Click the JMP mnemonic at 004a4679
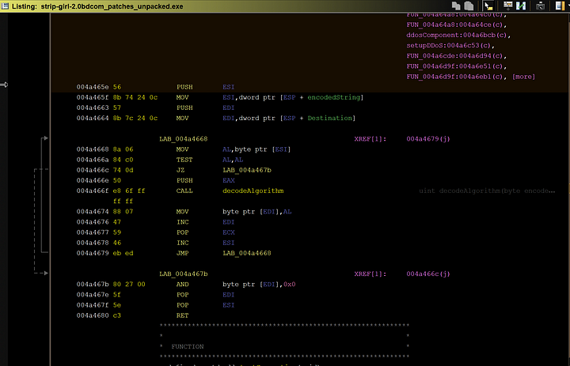The width and height of the screenshot is (570, 366). [x=183, y=253]
